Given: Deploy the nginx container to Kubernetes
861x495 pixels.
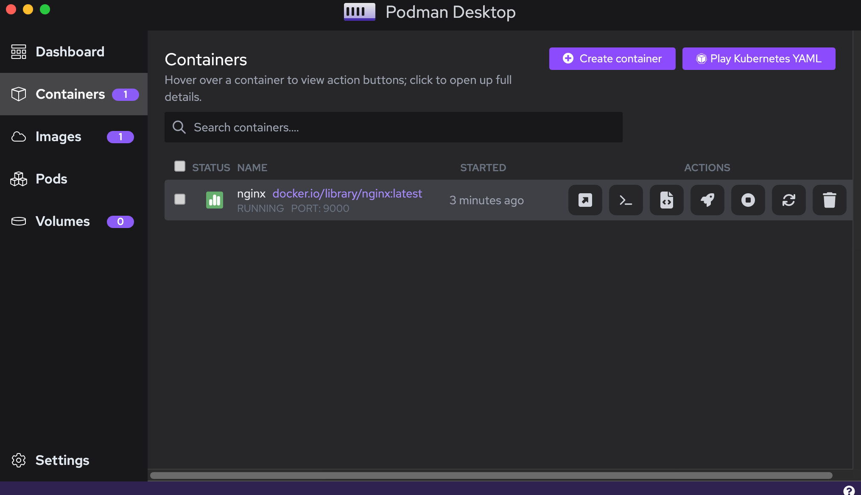Looking at the screenshot, I should pyautogui.click(x=707, y=200).
